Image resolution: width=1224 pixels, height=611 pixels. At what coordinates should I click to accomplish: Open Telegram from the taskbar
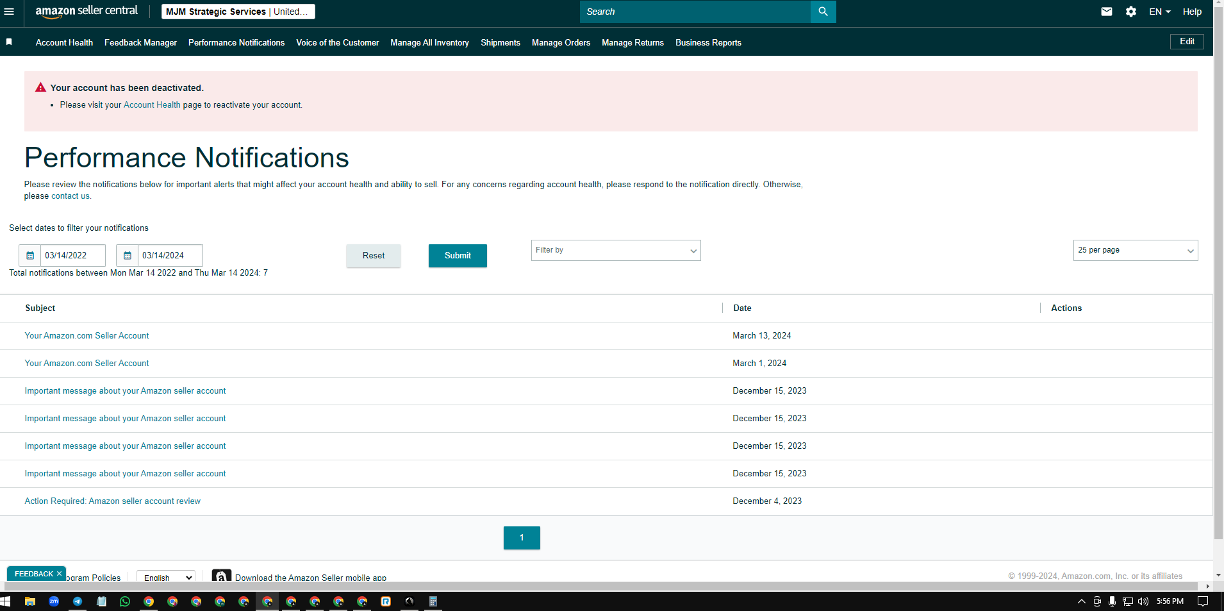pyautogui.click(x=78, y=601)
